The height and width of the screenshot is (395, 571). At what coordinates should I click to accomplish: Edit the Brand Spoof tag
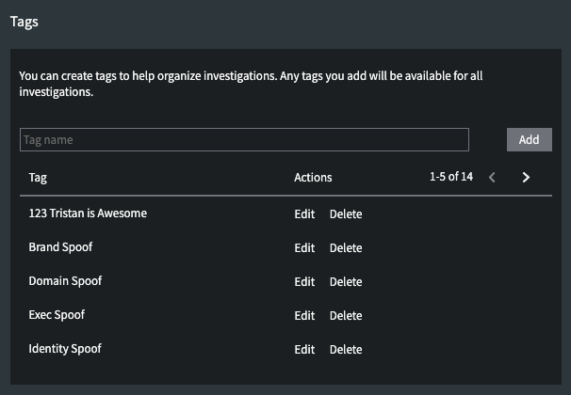tap(304, 248)
